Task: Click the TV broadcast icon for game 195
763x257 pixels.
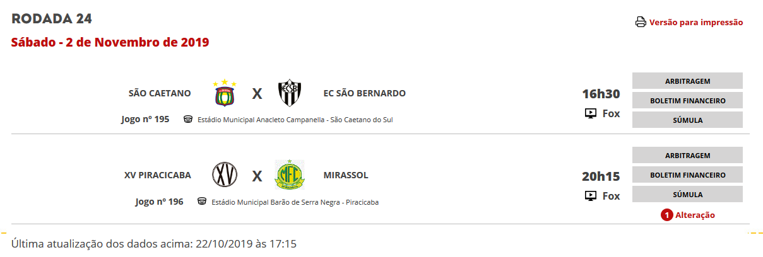Action: [591, 114]
